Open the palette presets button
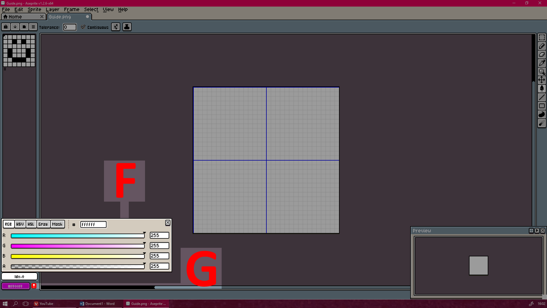This screenshot has width=547, height=308. click(x=24, y=27)
